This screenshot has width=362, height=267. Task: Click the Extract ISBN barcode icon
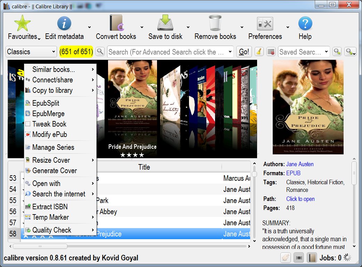(x=28, y=207)
